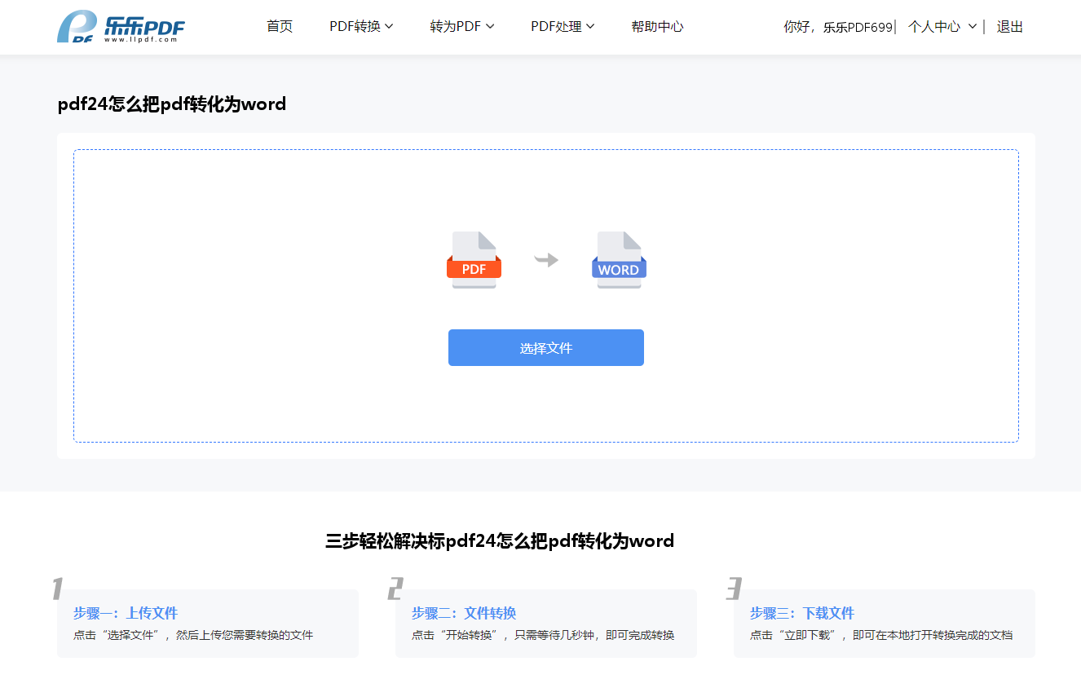Viewport: 1081px width, 679px height.
Task: Click the step two description about 开始转换
Action: (543, 635)
